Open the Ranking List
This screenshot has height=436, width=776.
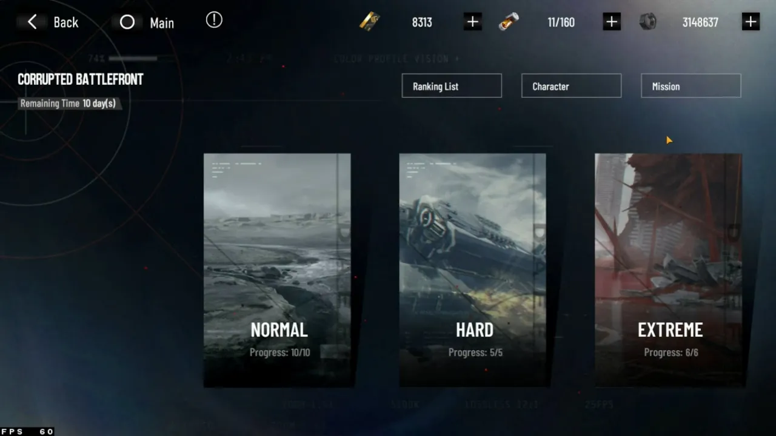point(452,86)
